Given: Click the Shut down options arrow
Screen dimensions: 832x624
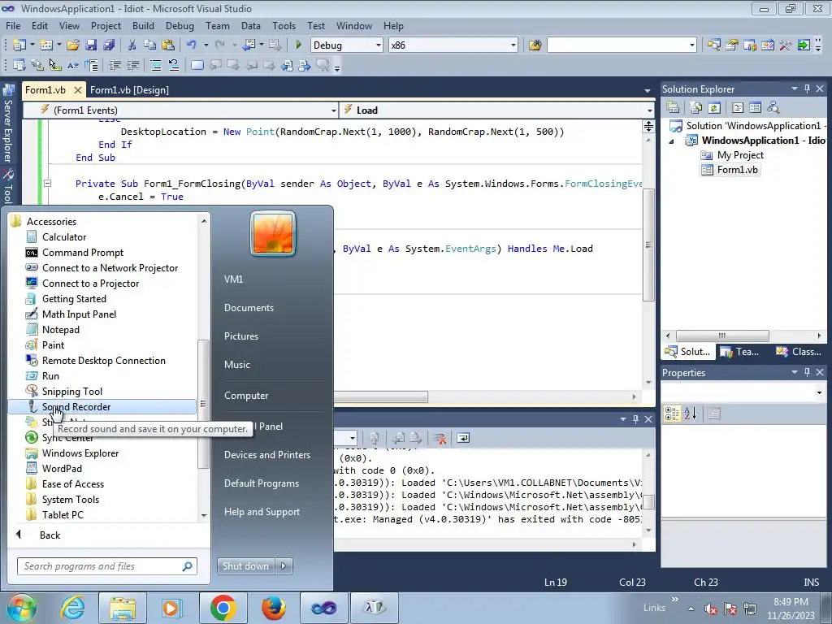Looking at the screenshot, I should tap(284, 566).
